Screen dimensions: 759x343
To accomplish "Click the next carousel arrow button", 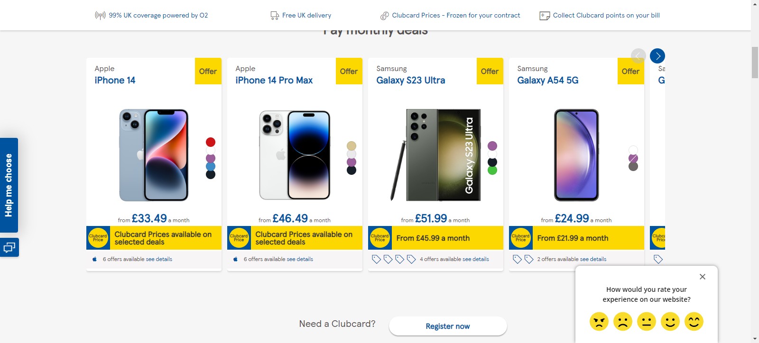I will [x=657, y=56].
